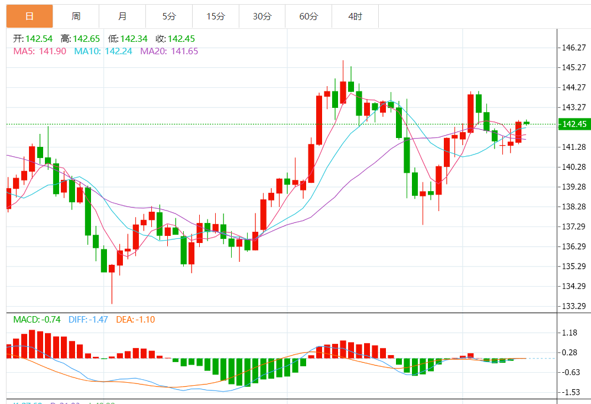Click the 144.27 price axis label

574,87
